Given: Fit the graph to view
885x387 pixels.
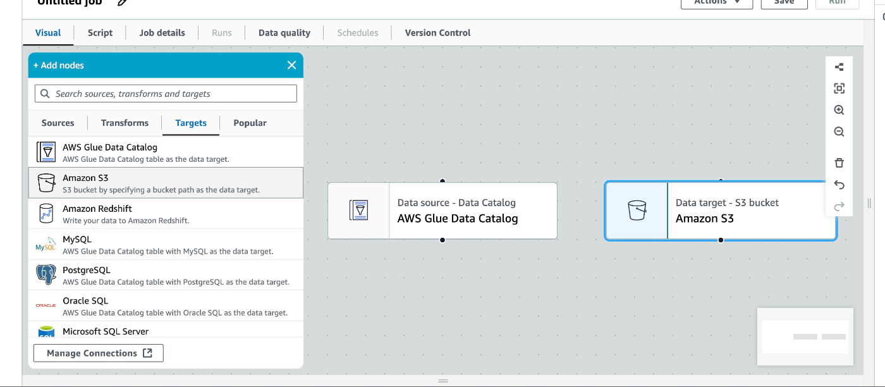Looking at the screenshot, I should (839, 89).
